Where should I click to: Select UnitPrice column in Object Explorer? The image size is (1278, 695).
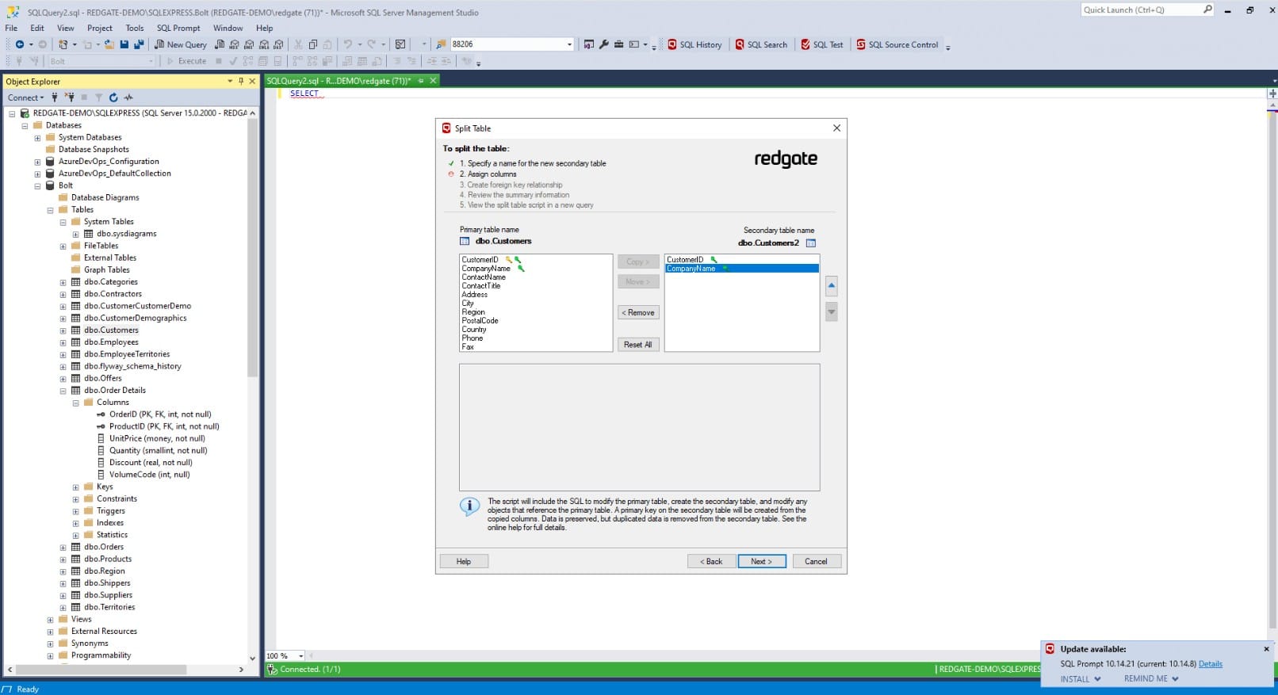click(x=157, y=439)
